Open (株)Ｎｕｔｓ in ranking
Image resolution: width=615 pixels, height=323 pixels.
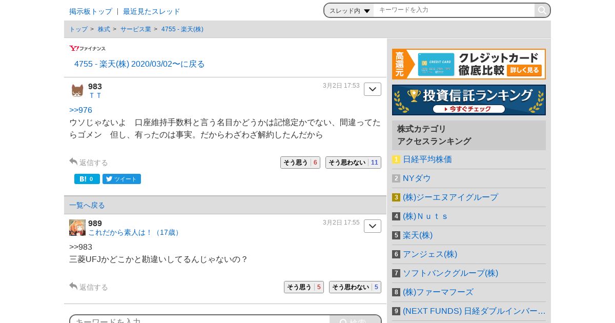[x=425, y=216]
